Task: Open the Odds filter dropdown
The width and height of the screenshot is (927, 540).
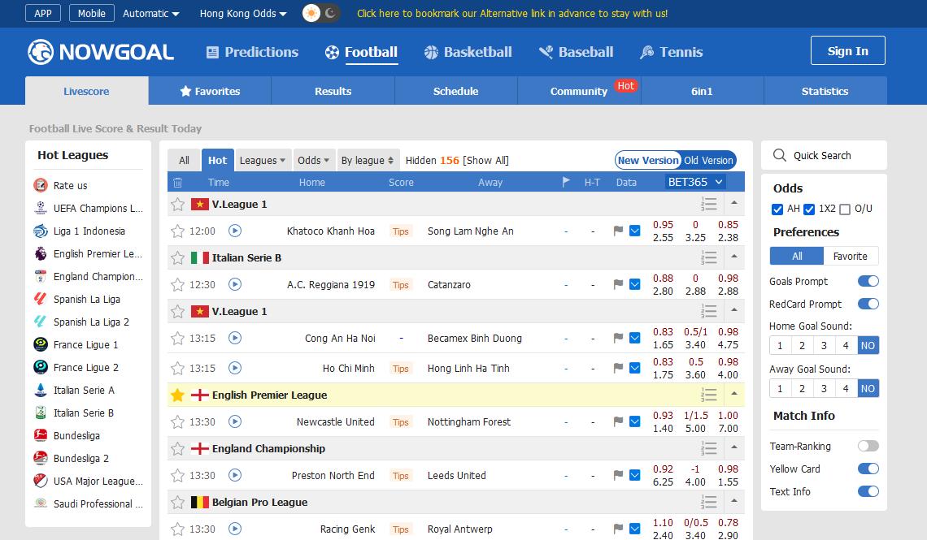Action: click(x=313, y=160)
